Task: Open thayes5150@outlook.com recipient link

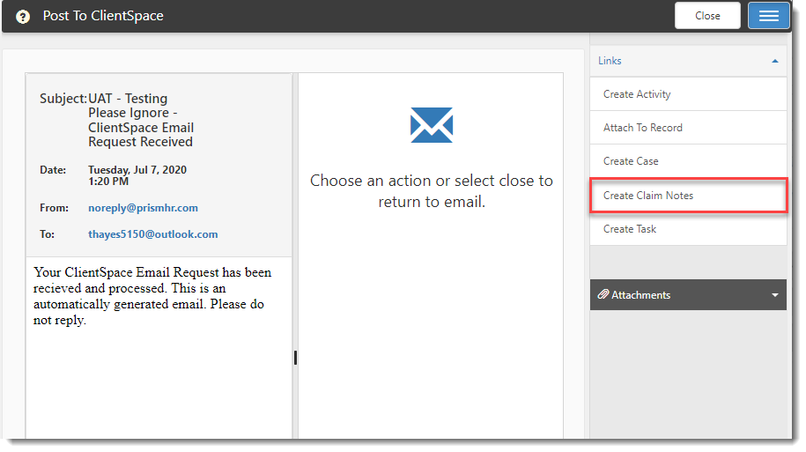Action: coord(152,234)
